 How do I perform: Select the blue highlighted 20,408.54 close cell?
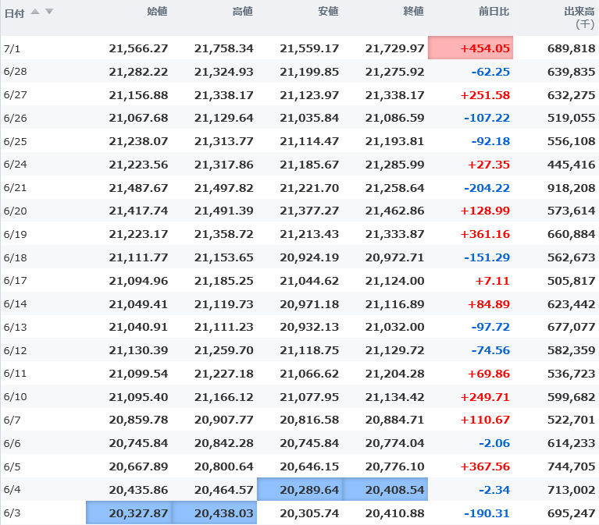pyautogui.click(x=385, y=490)
